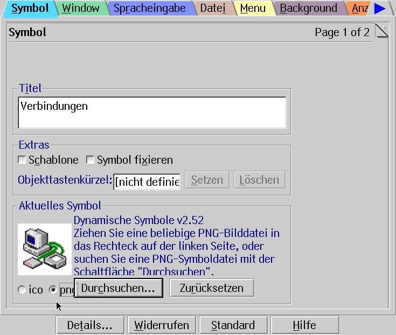
Task: Open the Spracheingabe tab
Action: (150, 8)
